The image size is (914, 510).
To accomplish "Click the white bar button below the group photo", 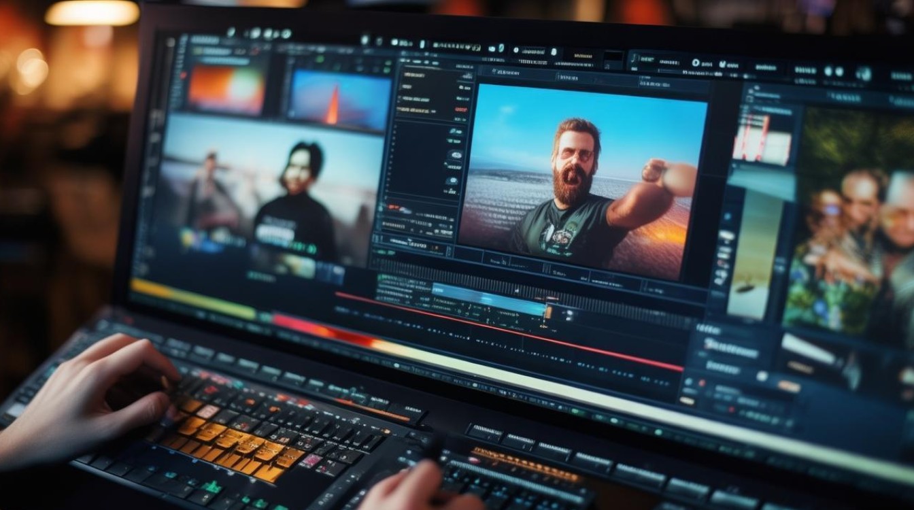I will (x=807, y=347).
